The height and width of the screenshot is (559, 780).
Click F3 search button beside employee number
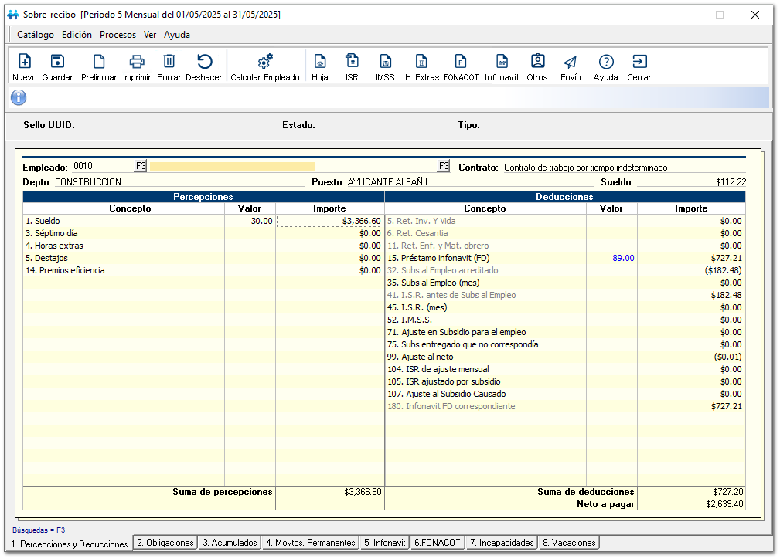point(141,166)
